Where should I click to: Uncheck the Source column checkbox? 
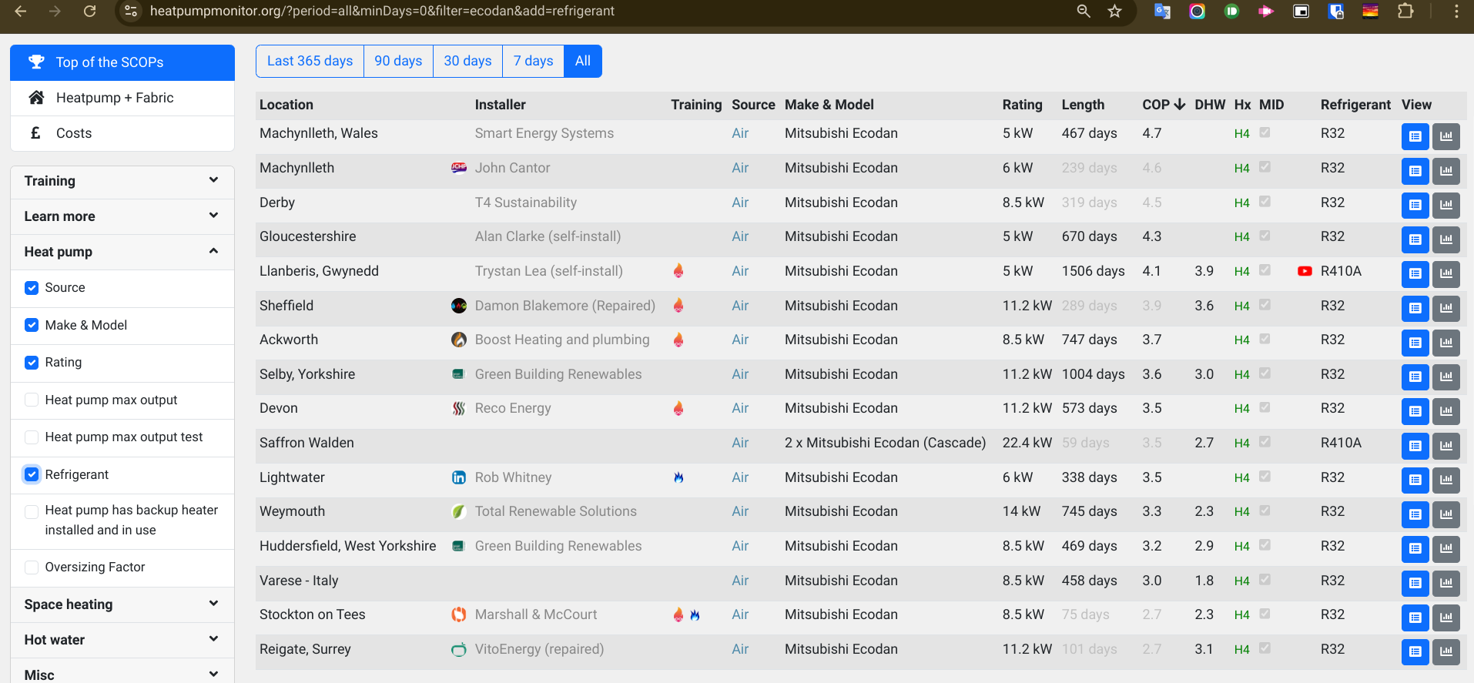click(32, 288)
